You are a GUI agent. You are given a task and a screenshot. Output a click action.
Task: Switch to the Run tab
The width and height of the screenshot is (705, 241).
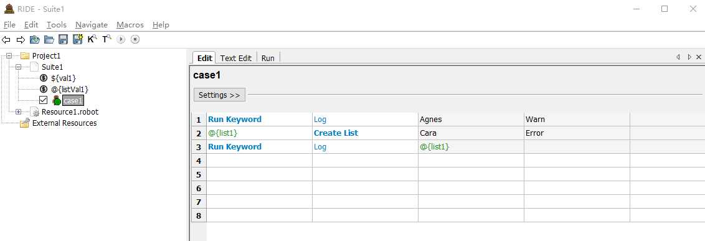[x=268, y=58]
